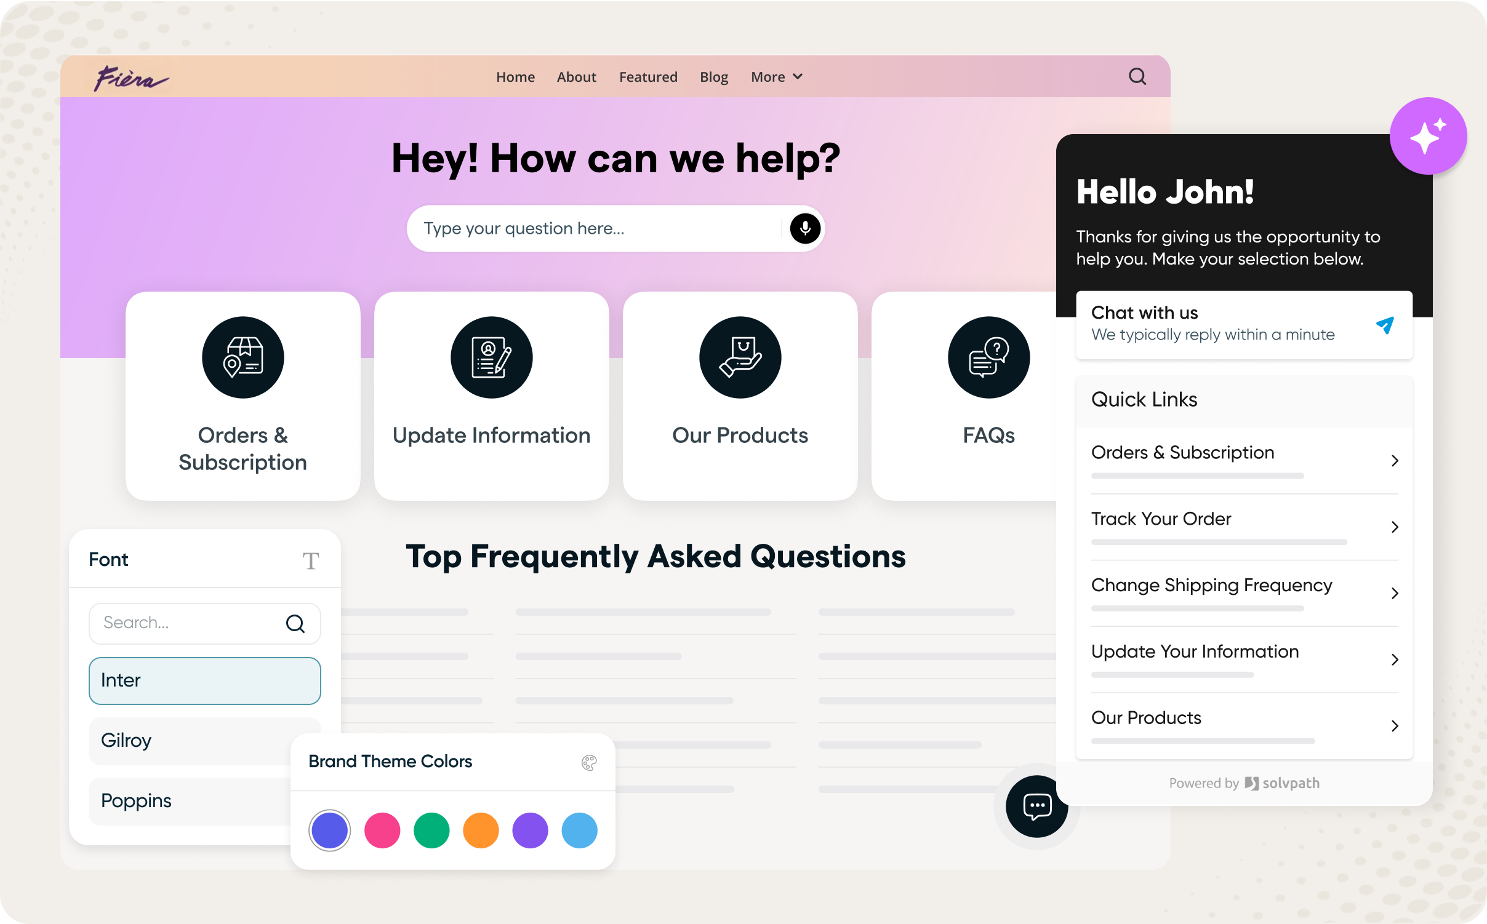The height and width of the screenshot is (924, 1487).
Task: Click the microphone voice input button
Action: [804, 229]
